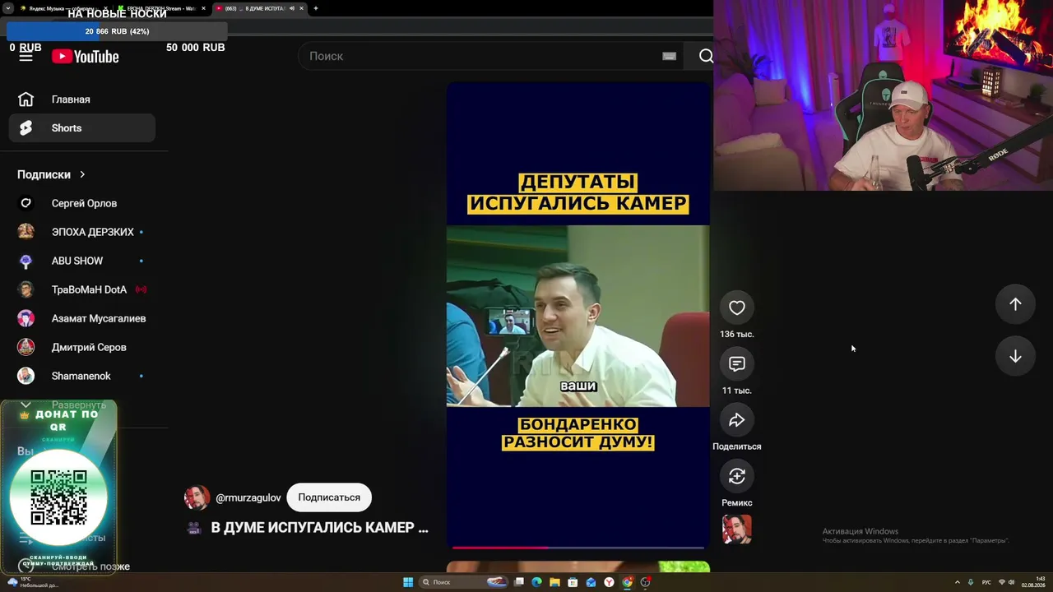
Task: Open Yandex Browser from the taskbar
Action: pyautogui.click(x=609, y=582)
